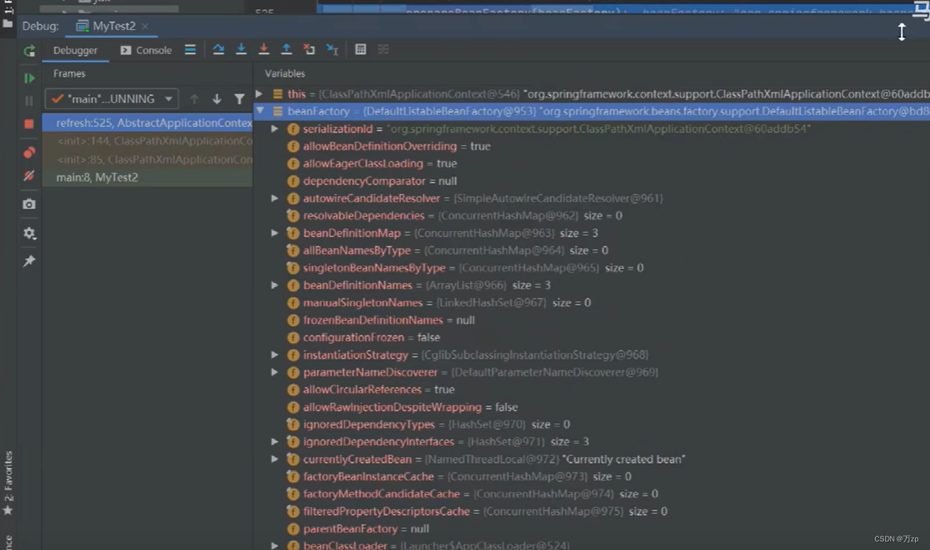Screen dimensions: 930x550
Task: Select dependencyComparator = null row
Action: [591, 181]
